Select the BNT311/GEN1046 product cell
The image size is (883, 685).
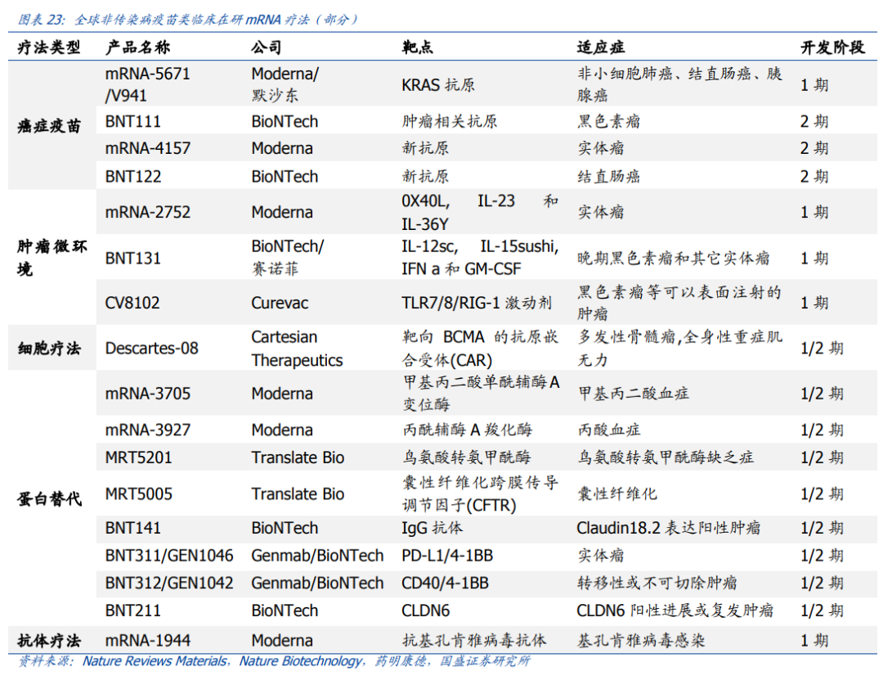coord(169,556)
